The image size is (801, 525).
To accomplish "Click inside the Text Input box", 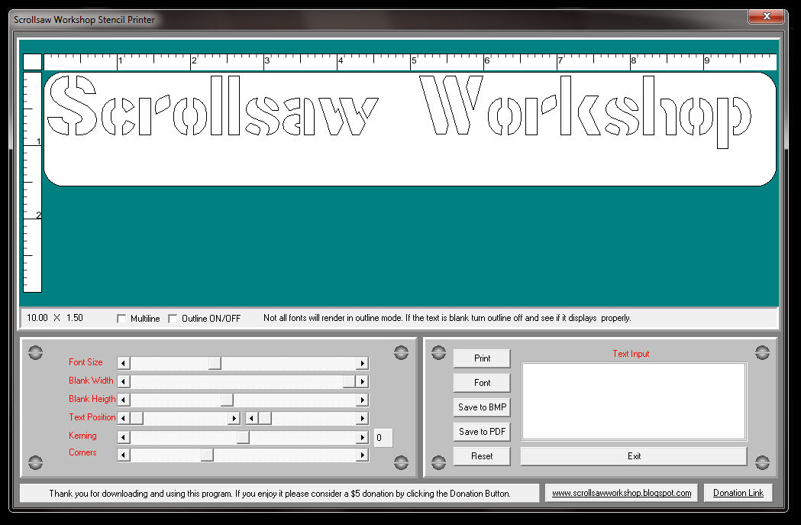I will click(634, 401).
